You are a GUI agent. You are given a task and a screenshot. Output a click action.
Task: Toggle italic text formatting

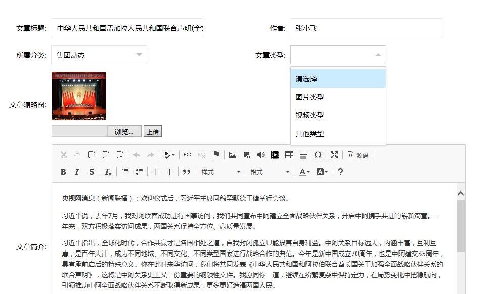[x=77, y=172]
